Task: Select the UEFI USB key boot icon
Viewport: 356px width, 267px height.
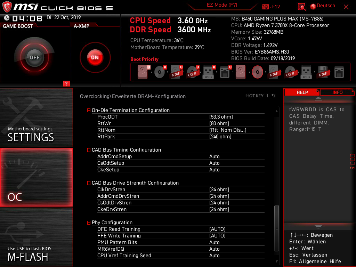Action: [x=209, y=72]
